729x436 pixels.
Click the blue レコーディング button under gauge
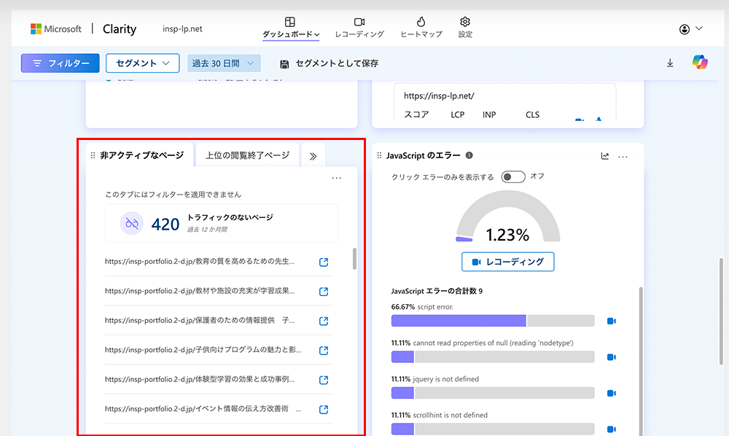(507, 262)
